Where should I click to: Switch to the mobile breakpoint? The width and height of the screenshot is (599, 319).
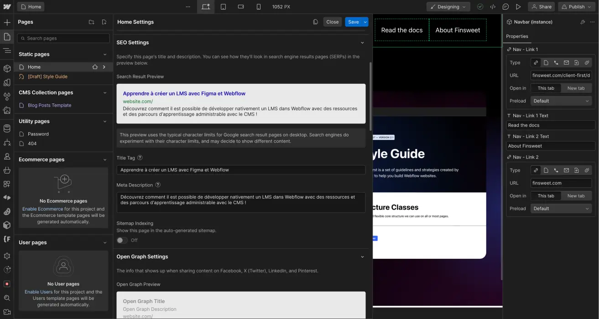pyautogui.click(x=259, y=6)
